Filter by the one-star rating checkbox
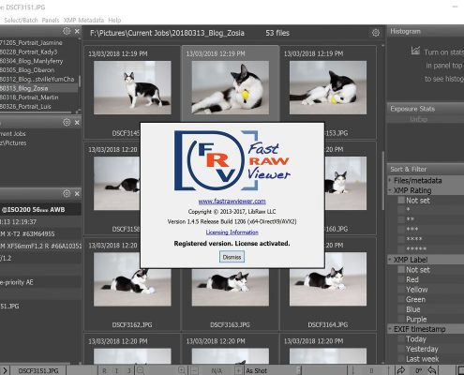The image size is (464, 375). click(401, 210)
